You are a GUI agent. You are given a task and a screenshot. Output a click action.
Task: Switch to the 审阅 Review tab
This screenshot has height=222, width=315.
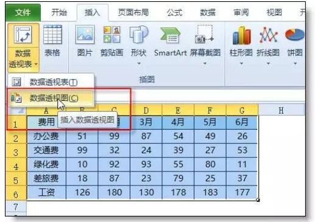[241, 13]
